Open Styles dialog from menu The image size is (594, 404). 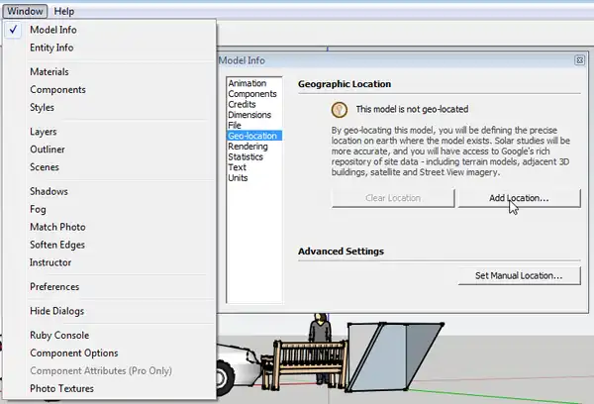(42, 108)
